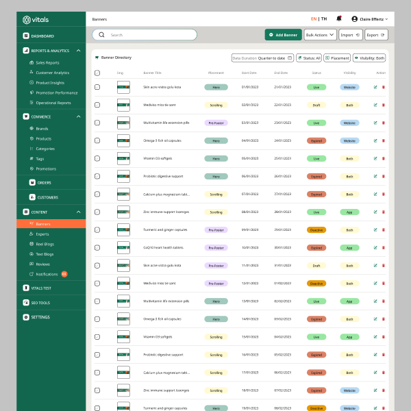Switch language to TH
Image resolution: width=411 pixels, height=411 pixels.
pyautogui.click(x=324, y=19)
